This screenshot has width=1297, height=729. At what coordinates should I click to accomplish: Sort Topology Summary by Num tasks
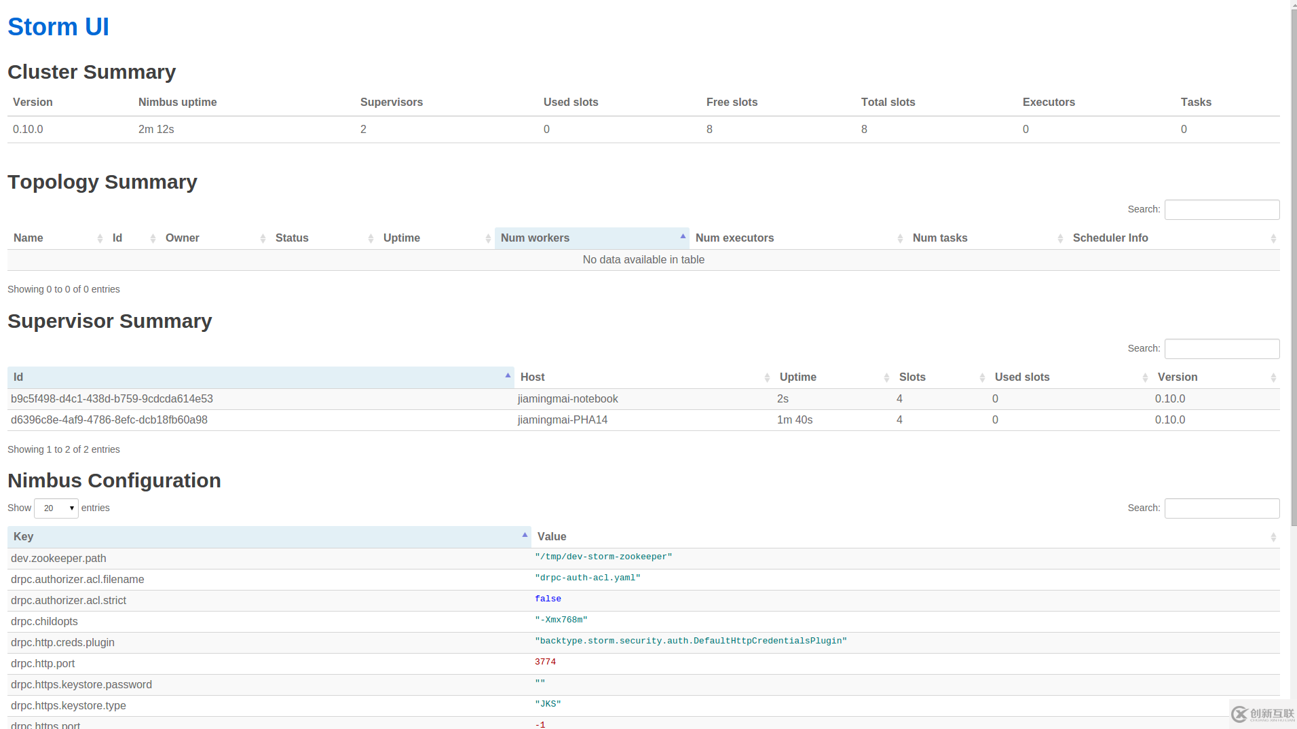click(987, 238)
